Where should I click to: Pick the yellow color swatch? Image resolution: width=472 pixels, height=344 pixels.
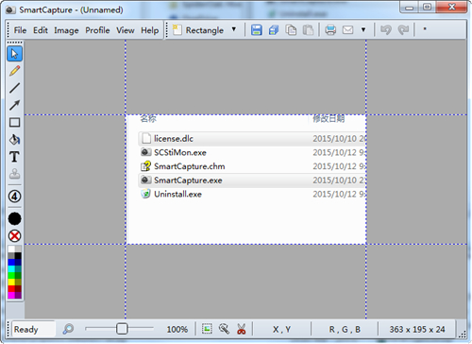(11, 283)
